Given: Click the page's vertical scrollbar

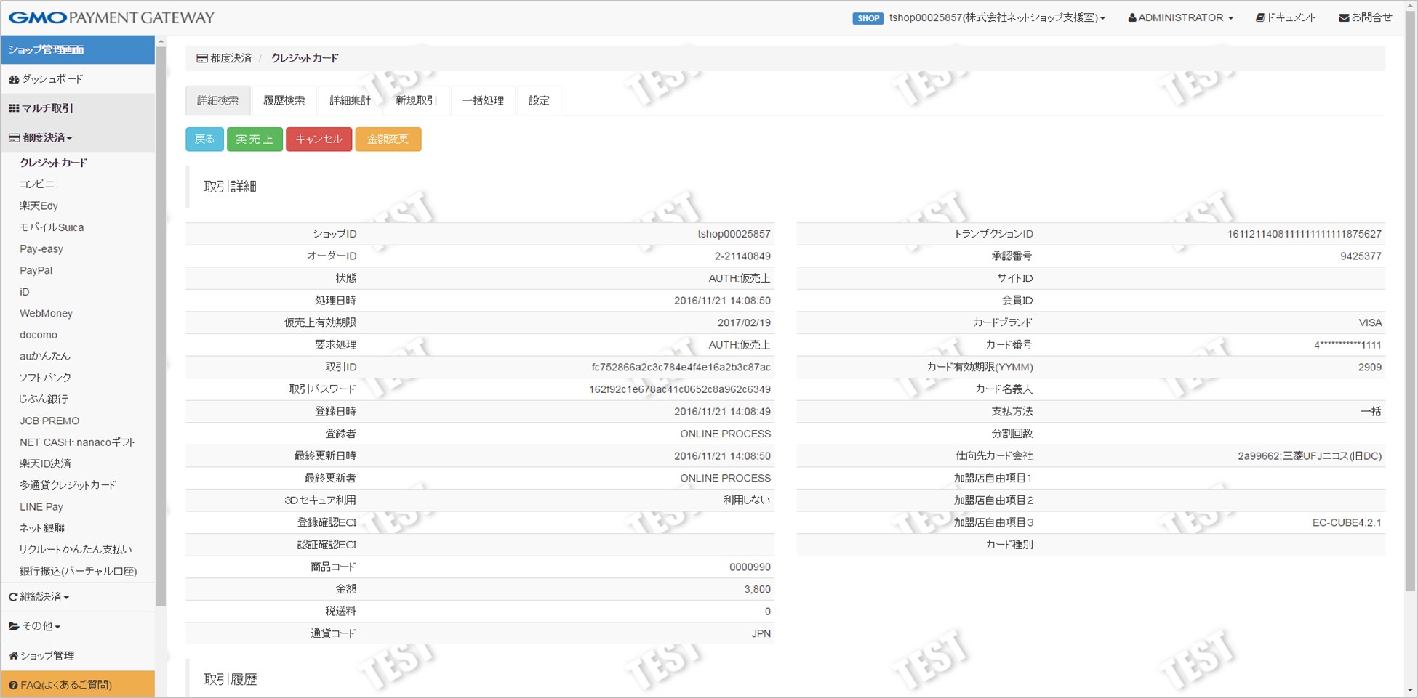Looking at the screenshot, I should coord(1410,291).
